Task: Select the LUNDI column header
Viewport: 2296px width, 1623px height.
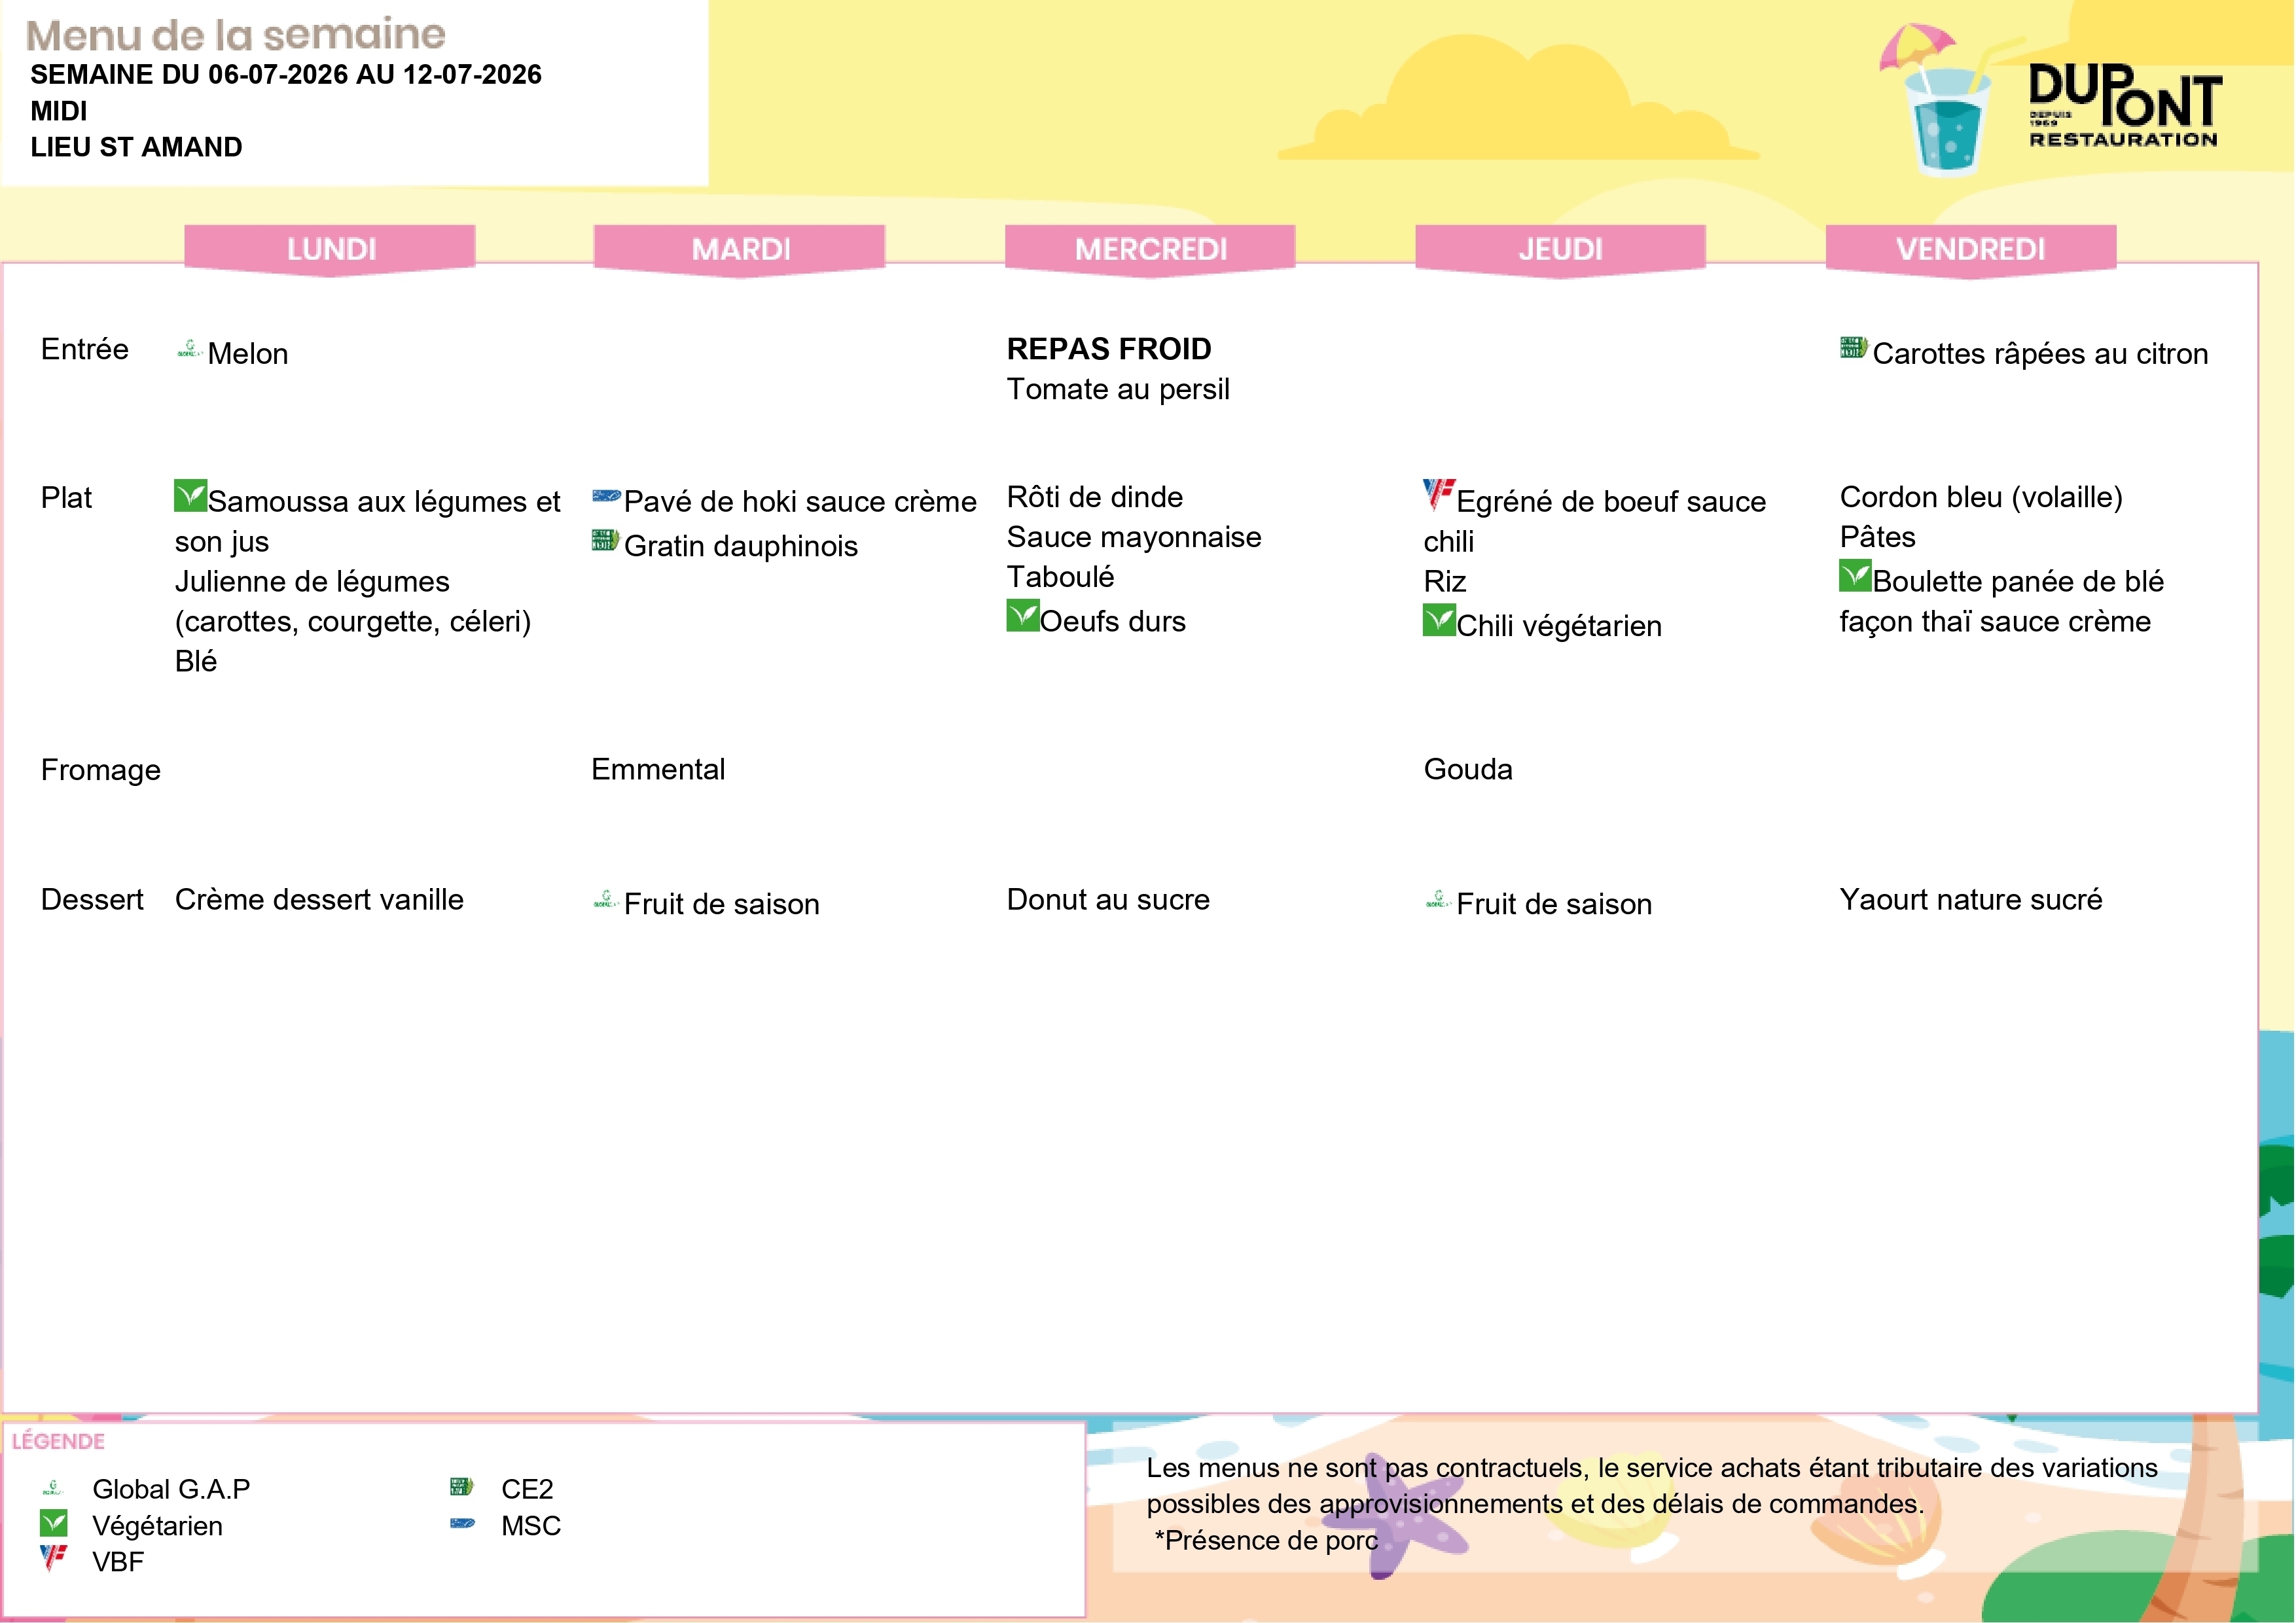Action: 330,249
